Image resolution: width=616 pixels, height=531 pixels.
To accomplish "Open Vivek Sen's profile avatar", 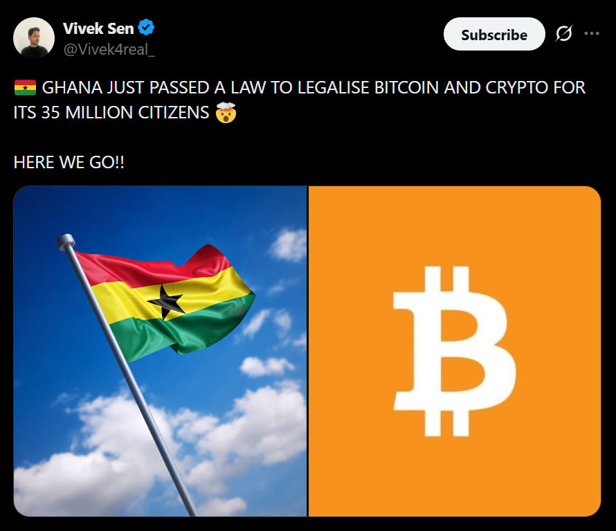I will 34,38.
